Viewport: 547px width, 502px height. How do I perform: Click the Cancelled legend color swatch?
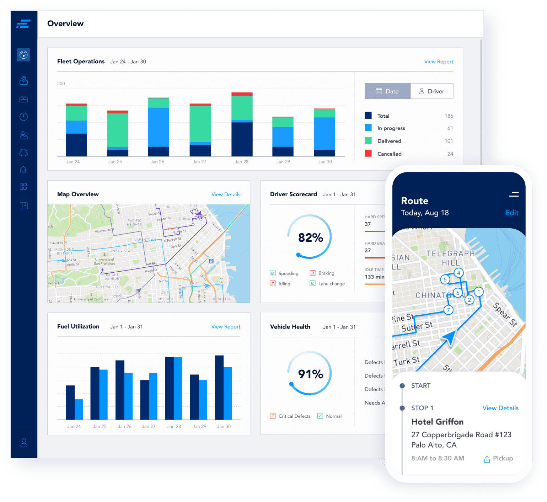click(x=368, y=153)
